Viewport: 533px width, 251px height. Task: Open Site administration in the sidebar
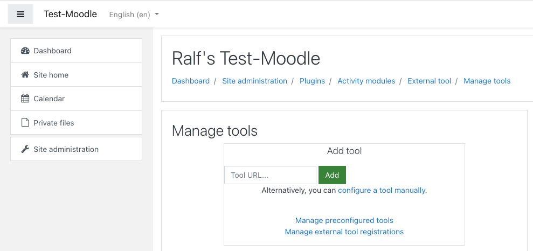tap(76, 149)
